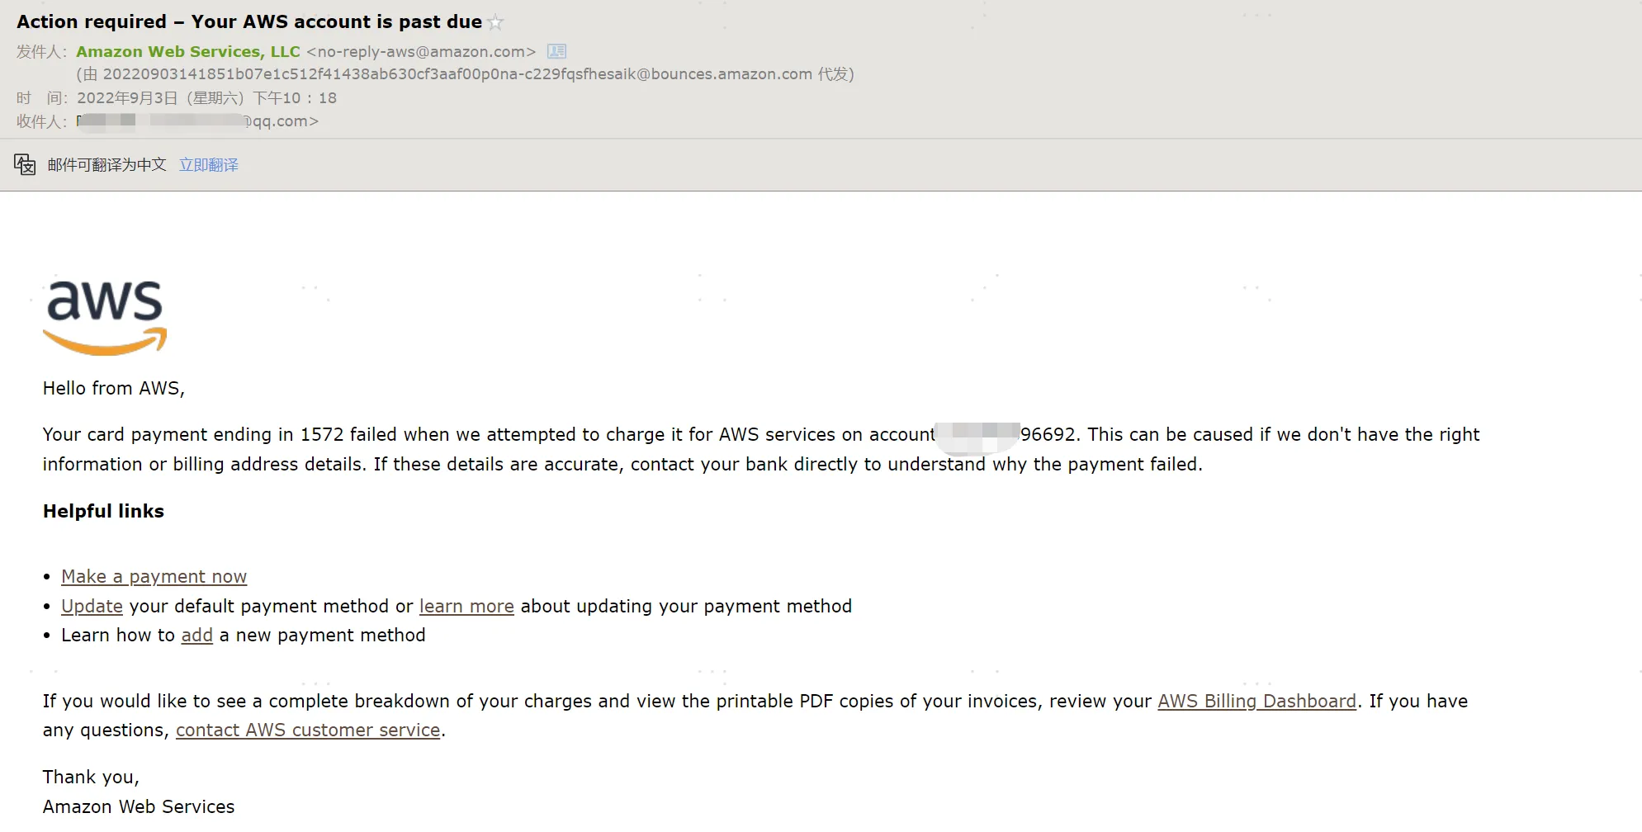This screenshot has width=1642, height=832.
Task: Open sender contact card icon
Action: (557, 52)
